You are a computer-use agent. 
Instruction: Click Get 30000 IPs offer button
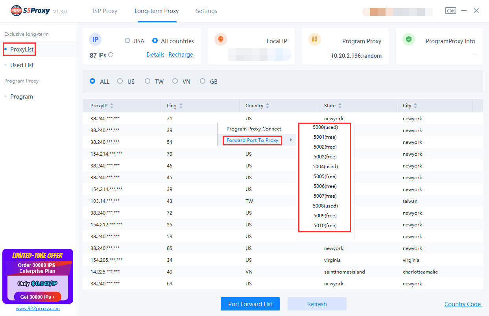point(37,297)
